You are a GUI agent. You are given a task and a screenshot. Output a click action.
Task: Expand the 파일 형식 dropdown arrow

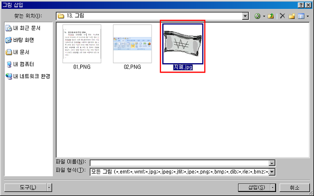272,172
